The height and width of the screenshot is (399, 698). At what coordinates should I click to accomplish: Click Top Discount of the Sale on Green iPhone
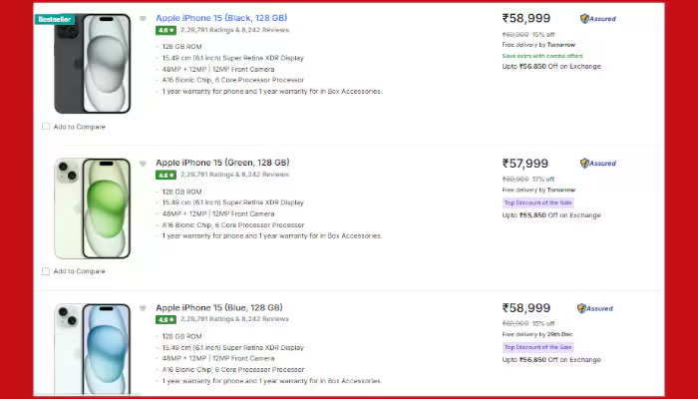[x=537, y=202]
